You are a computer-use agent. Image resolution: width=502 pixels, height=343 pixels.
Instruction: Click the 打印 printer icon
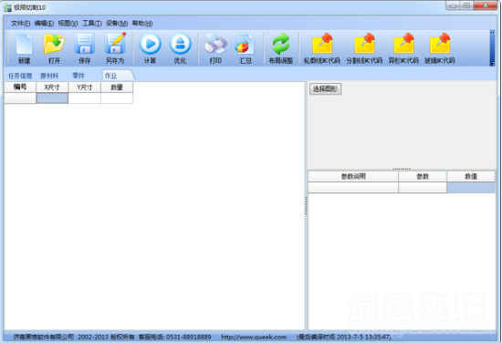pyautogui.click(x=215, y=48)
